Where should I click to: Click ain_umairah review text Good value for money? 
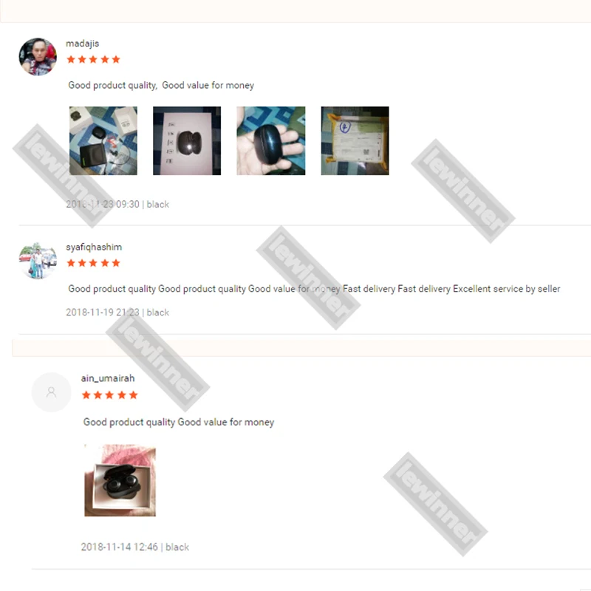coord(226,422)
